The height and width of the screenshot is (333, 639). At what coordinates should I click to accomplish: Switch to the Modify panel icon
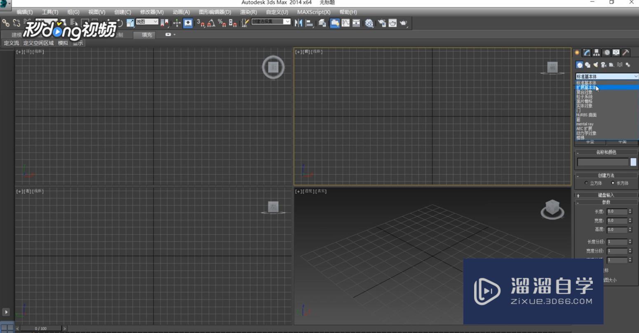pyautogui.click(x=587, y=53)
